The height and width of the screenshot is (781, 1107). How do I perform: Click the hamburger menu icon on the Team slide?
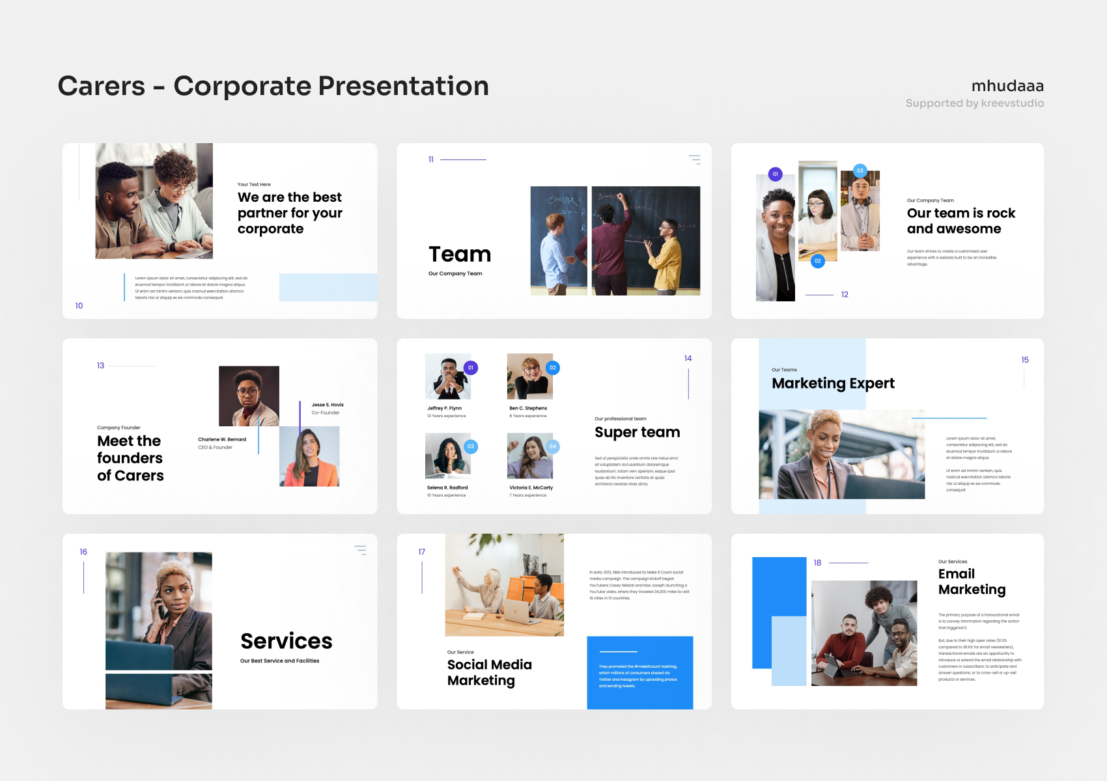point(695,159)
